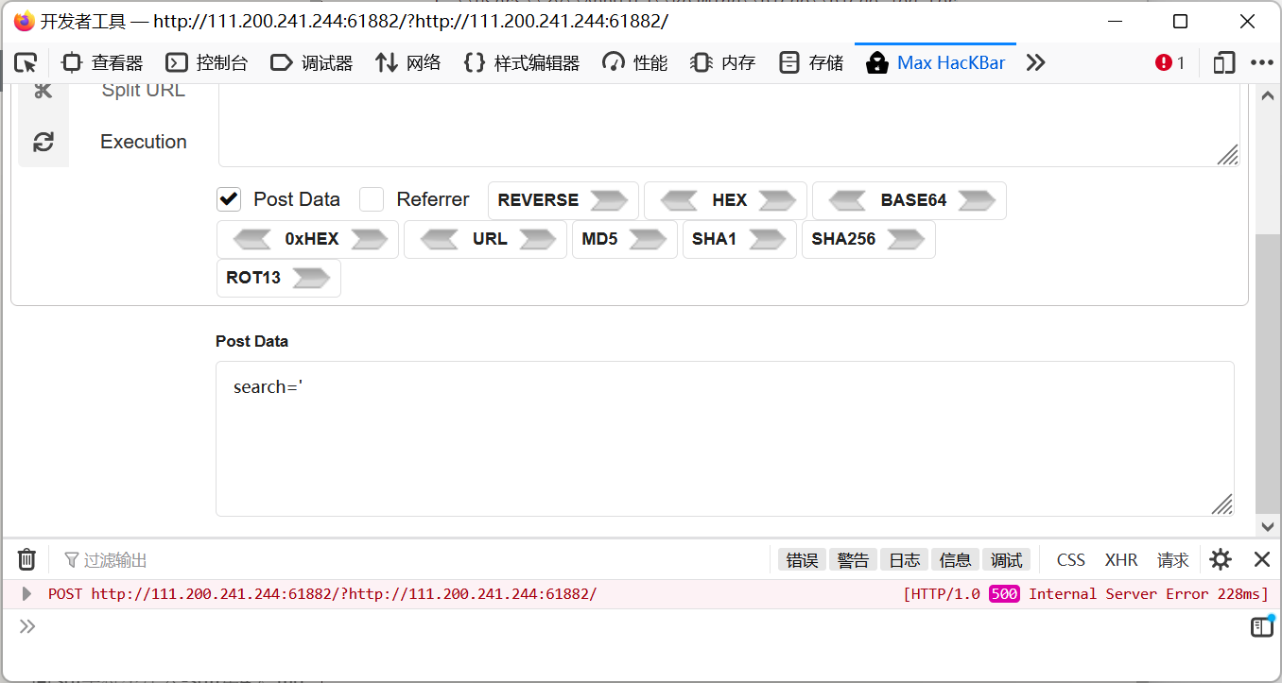Click 0xHEX decode left arrow
Image resolution: width=1282 pixels, height=683 pixels.
[251, 239]
